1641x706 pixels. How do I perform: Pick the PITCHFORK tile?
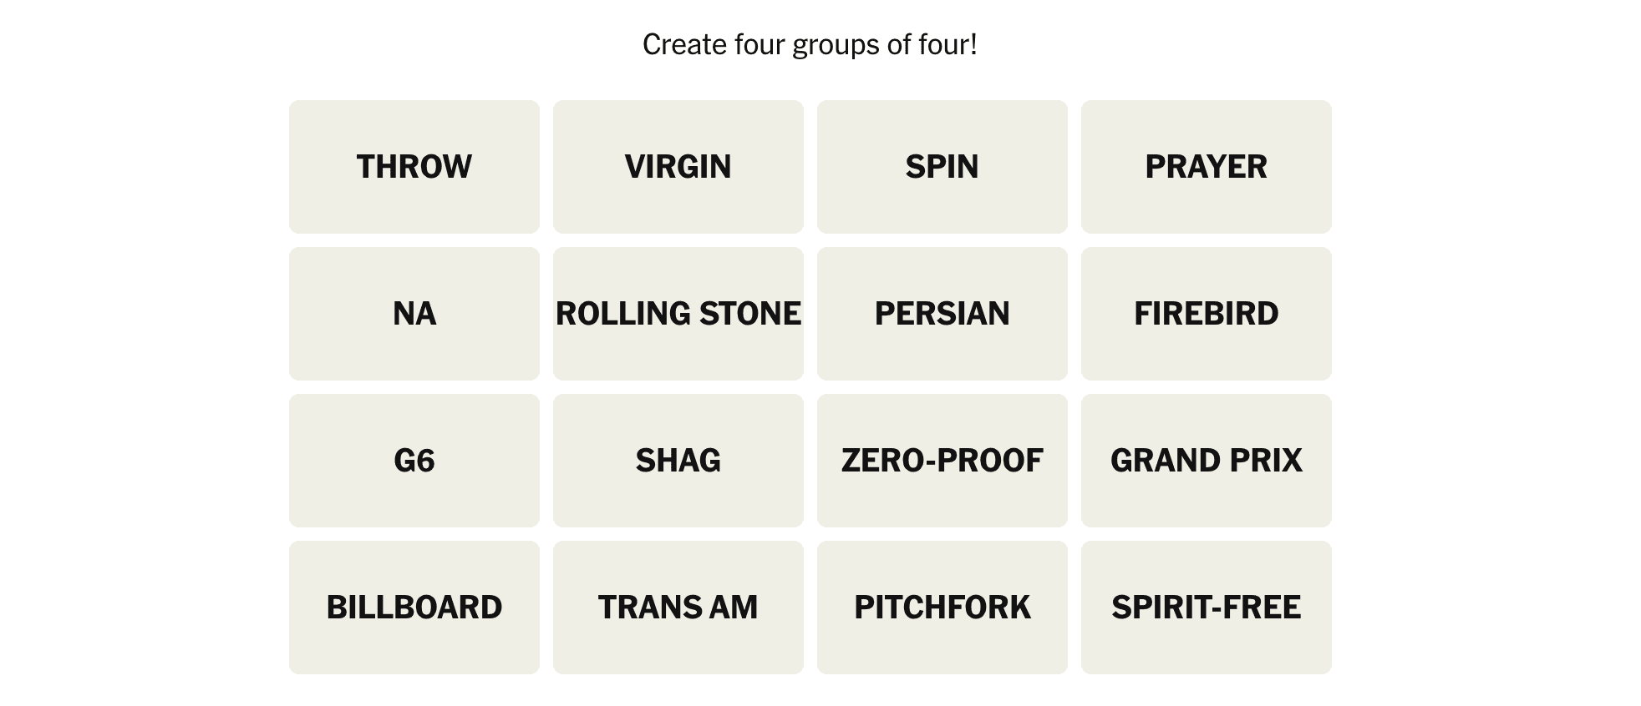942,608
